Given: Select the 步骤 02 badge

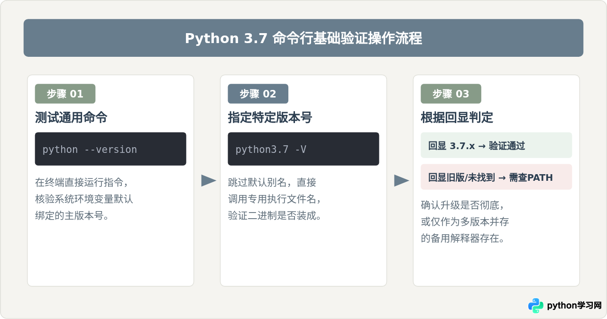Looking at the screenshot, I should (258, 94).
